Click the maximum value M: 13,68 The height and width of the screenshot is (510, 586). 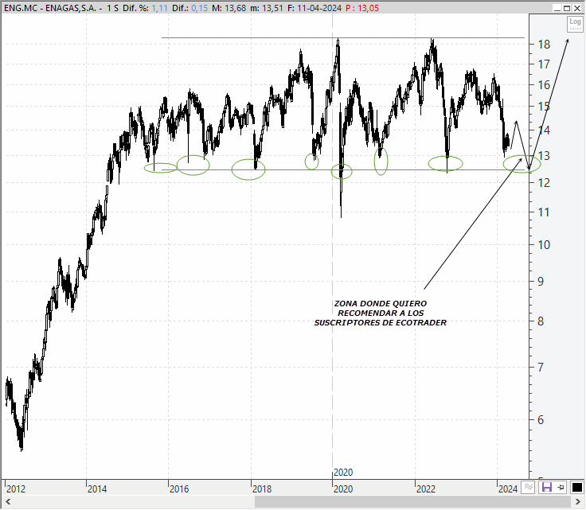click(x=229, y=8)
